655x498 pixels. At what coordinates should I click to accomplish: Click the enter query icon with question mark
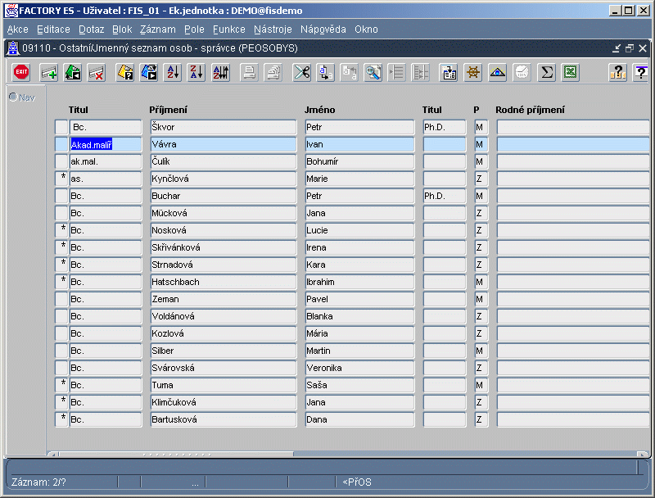pyautogui.click(x=125, y=72)
